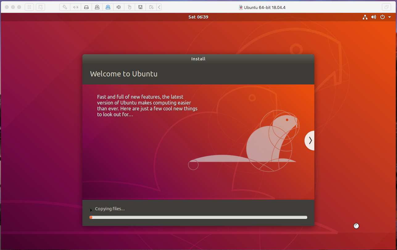Click the Ubuntu wired network status icon
Viewport: 397px width, 250px height.
[365, 17]
